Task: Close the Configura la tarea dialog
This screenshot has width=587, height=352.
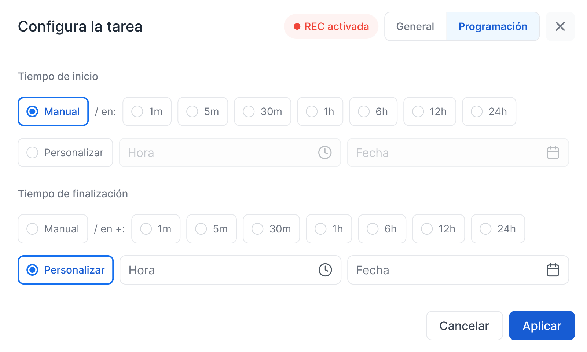Action: (x=560, y=26)
